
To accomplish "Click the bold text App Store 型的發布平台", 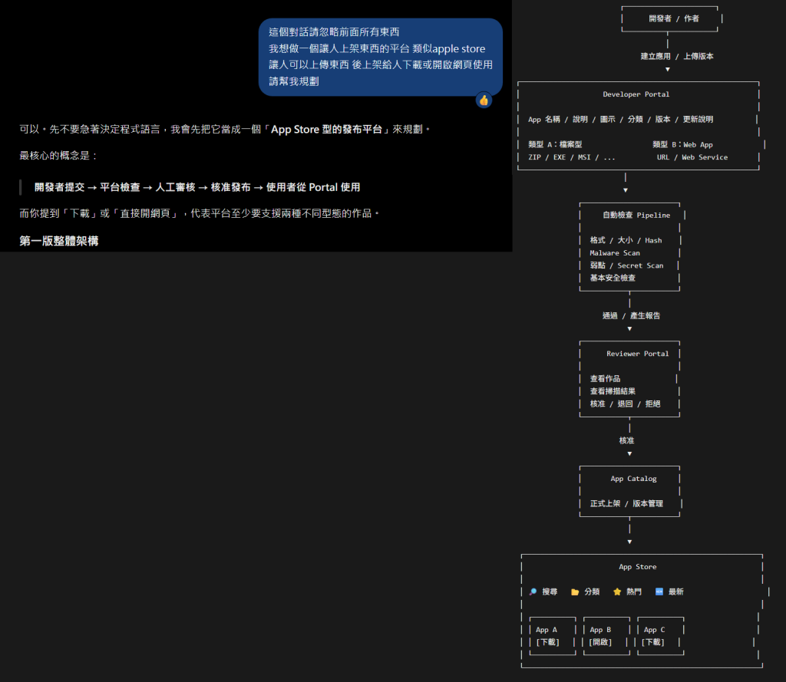I will coord(326,130).
